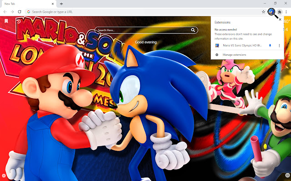Go back using the browser back arrow
This screenshot has height=181, width=291.
pos(5,12)
